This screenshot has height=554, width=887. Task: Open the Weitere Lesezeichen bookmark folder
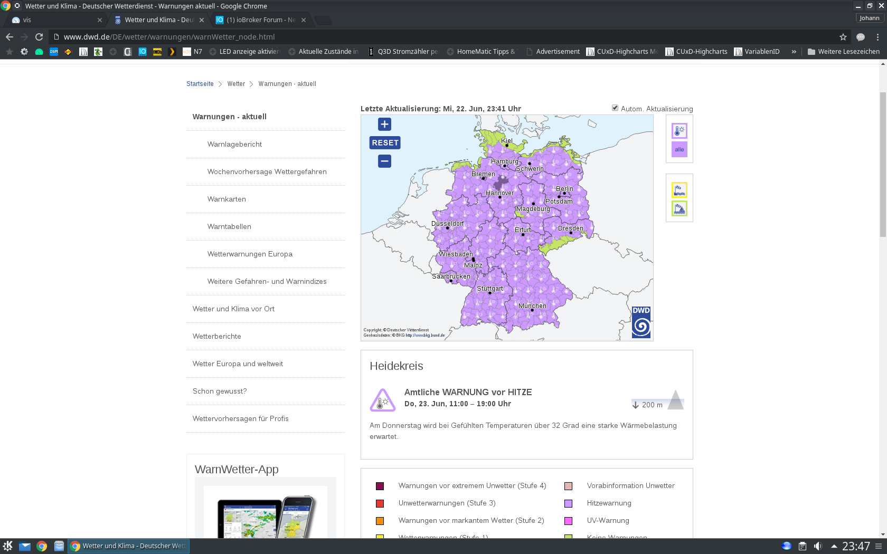843,52
